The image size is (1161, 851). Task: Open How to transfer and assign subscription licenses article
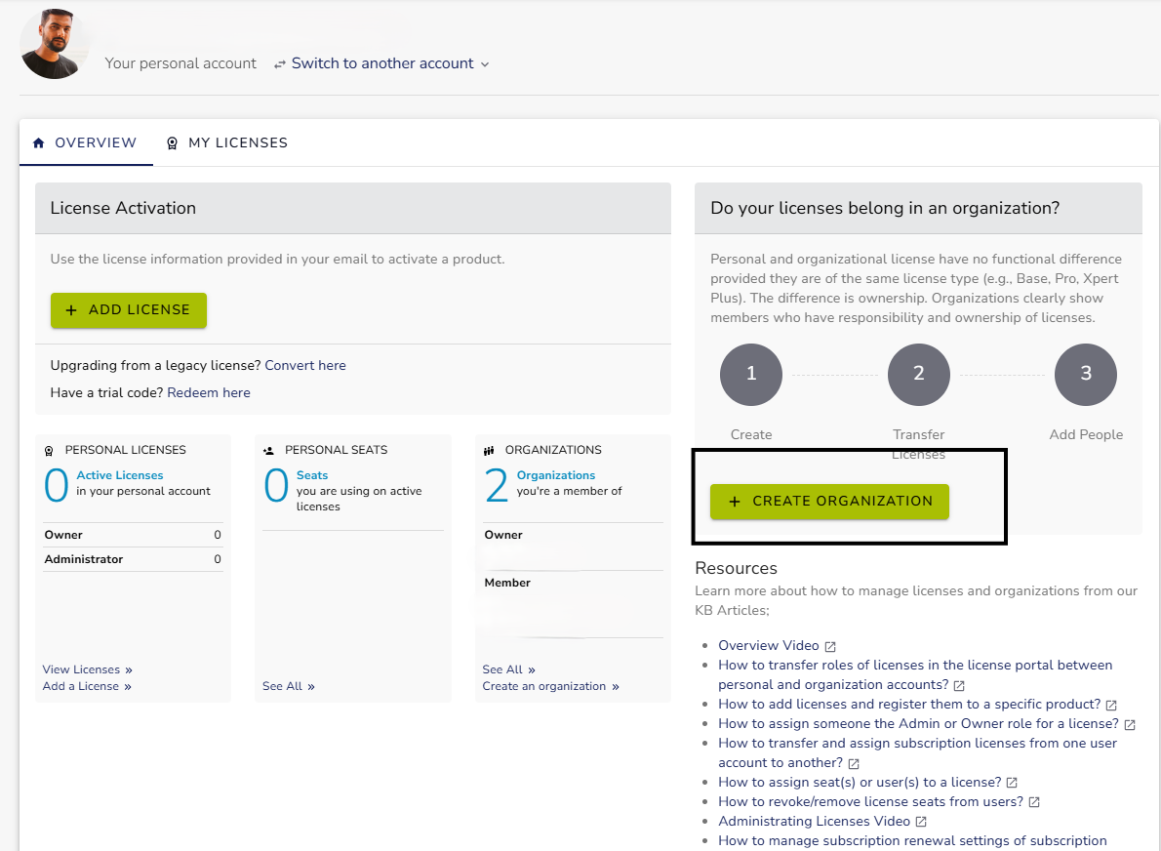tap(917, 752)
